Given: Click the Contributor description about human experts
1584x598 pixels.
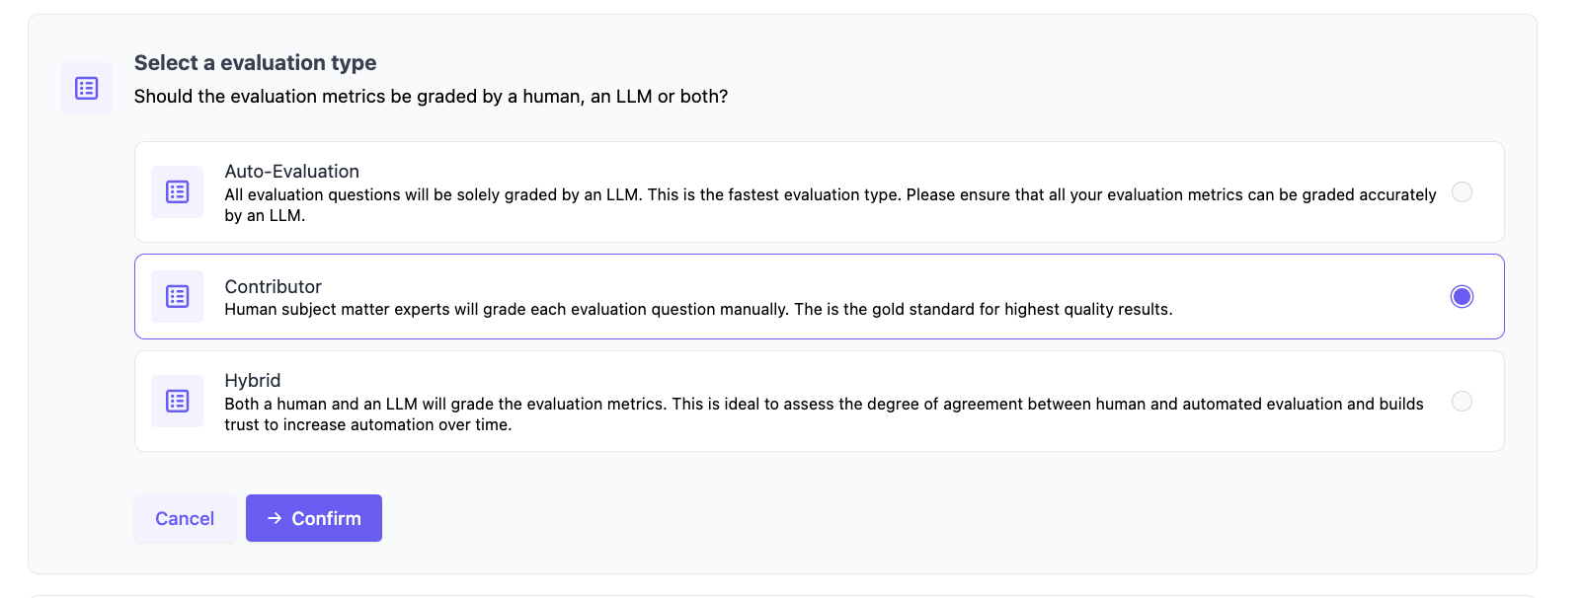Looking at the screenshot, I should pos(697,310).
